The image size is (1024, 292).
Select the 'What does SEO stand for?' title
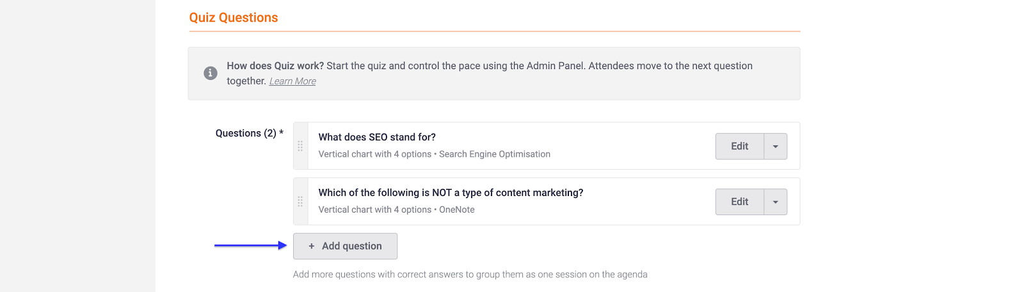[377, 137]
